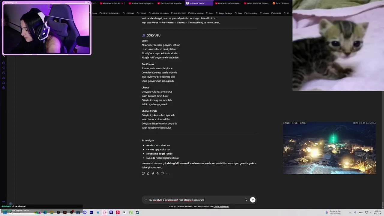The width and height of the screenshot is (384, 216).
Task: Launch Steam from the taskbar
Action: tap(137, 212)
